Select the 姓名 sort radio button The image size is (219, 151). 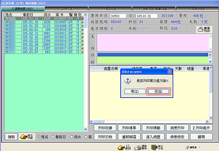39,137
